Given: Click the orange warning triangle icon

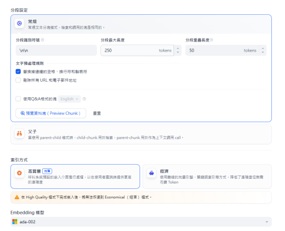Looking at the screenshot, I should [x=17, y=197].
